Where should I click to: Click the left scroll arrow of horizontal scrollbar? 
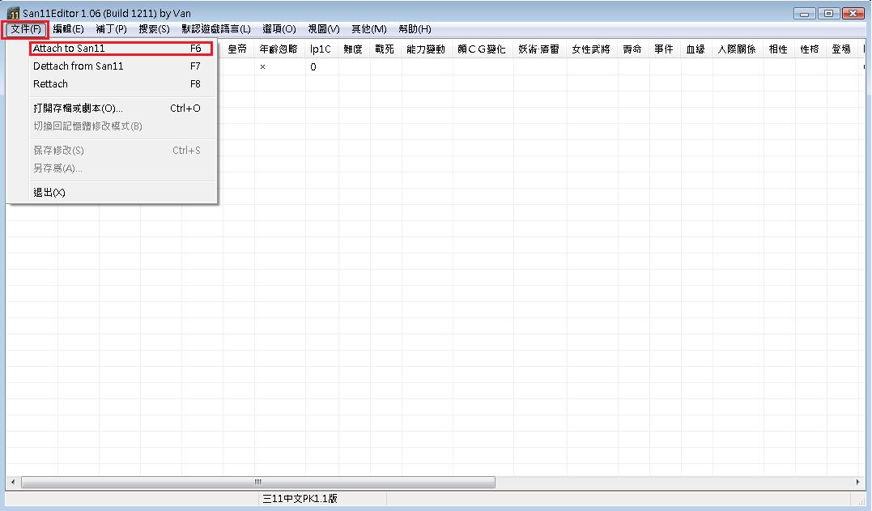pos(13,482)
